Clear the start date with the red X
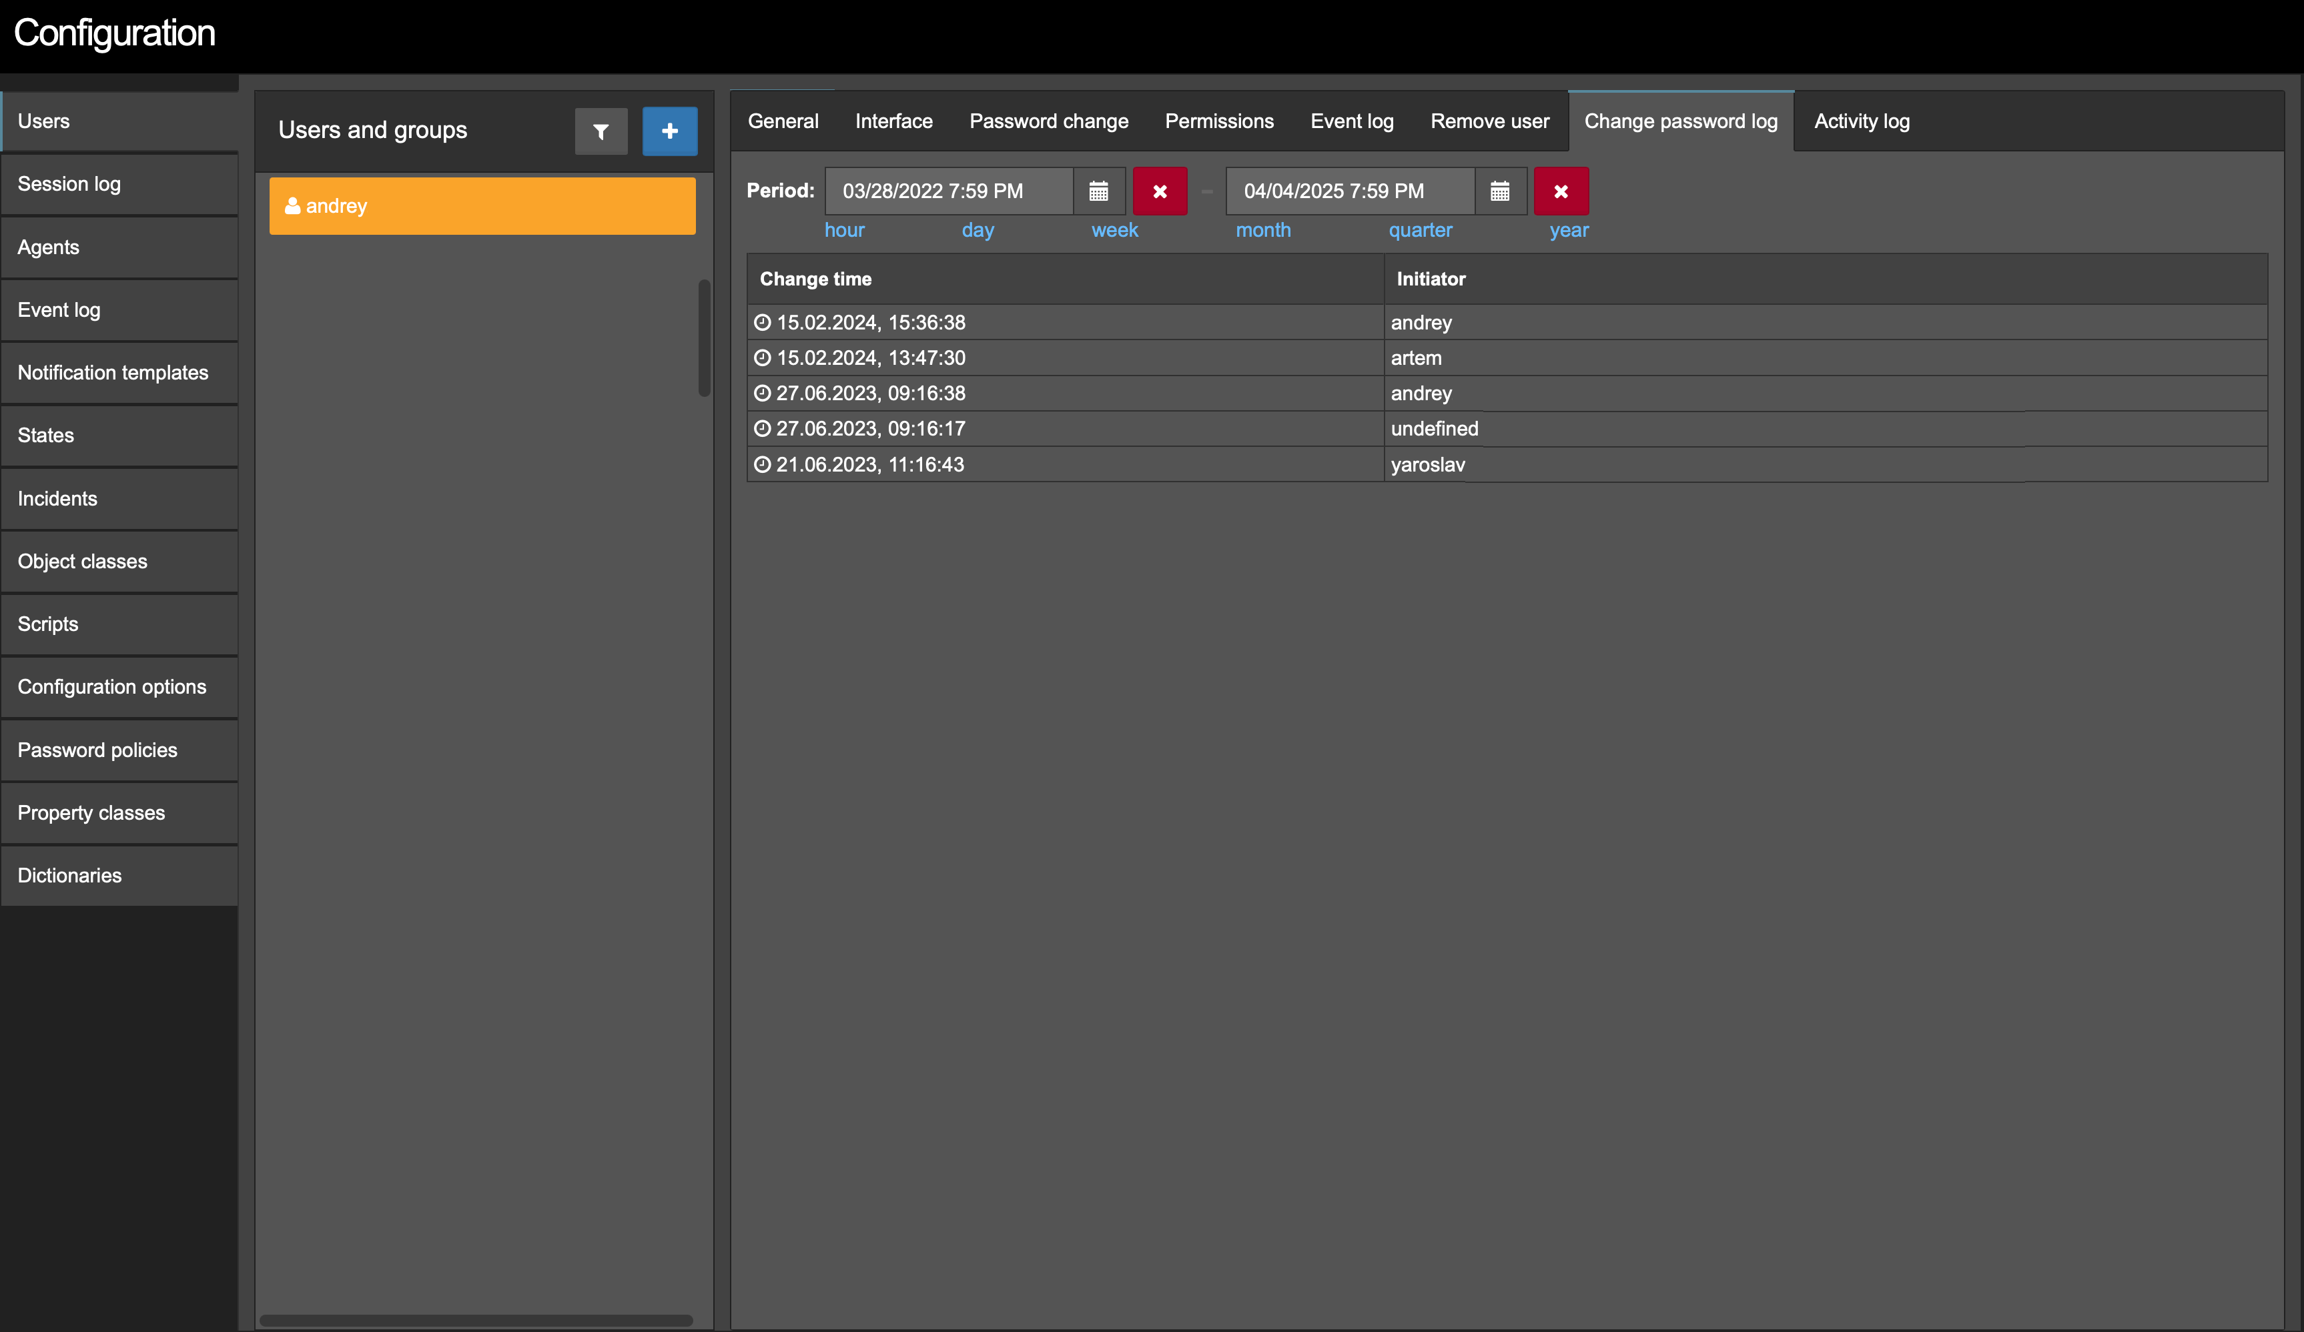This screenshot has height=1332, width=2304. [x=1160, y=191]
